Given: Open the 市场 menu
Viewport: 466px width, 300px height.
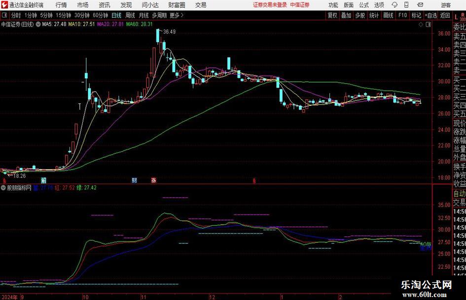Looking at the screenshot, I should pos(83,5).
